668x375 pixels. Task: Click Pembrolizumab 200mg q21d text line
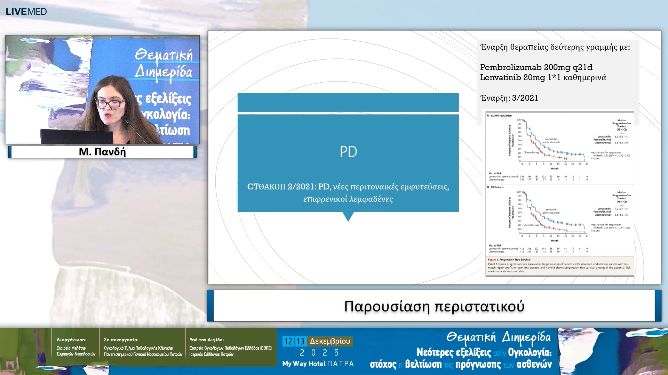tap(536, 67)
